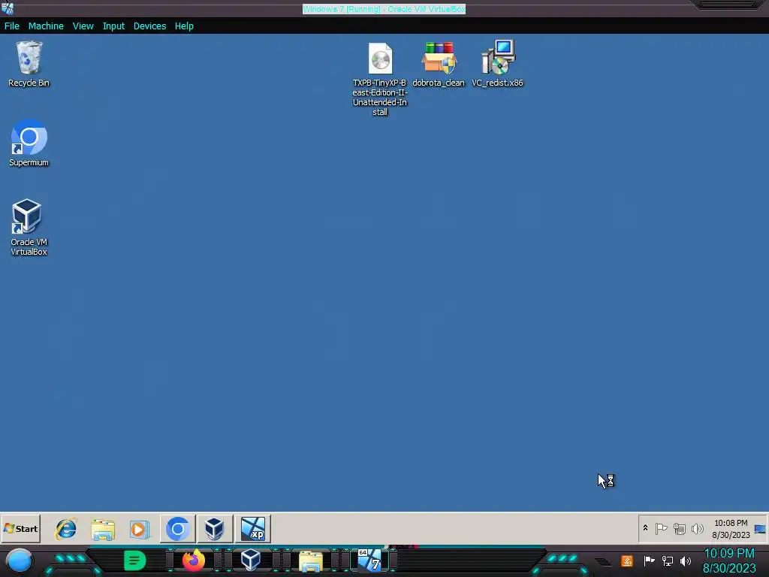Open Action Center flag in guest tray
The height and width of the screenshot is (577, 769).
tap(661, 528)
